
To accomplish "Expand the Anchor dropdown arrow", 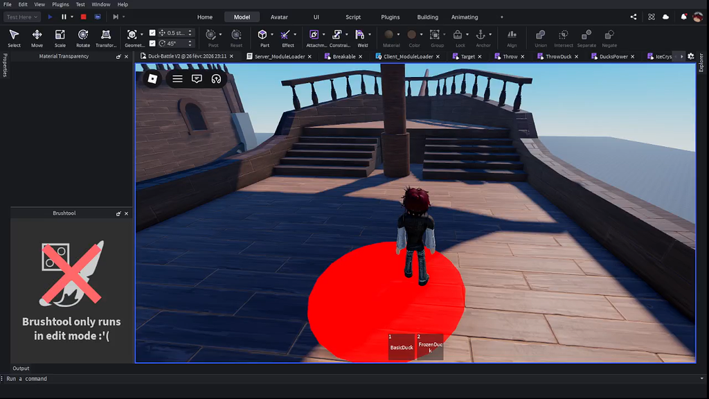I will pyautogui.click(x=490, y=35).
